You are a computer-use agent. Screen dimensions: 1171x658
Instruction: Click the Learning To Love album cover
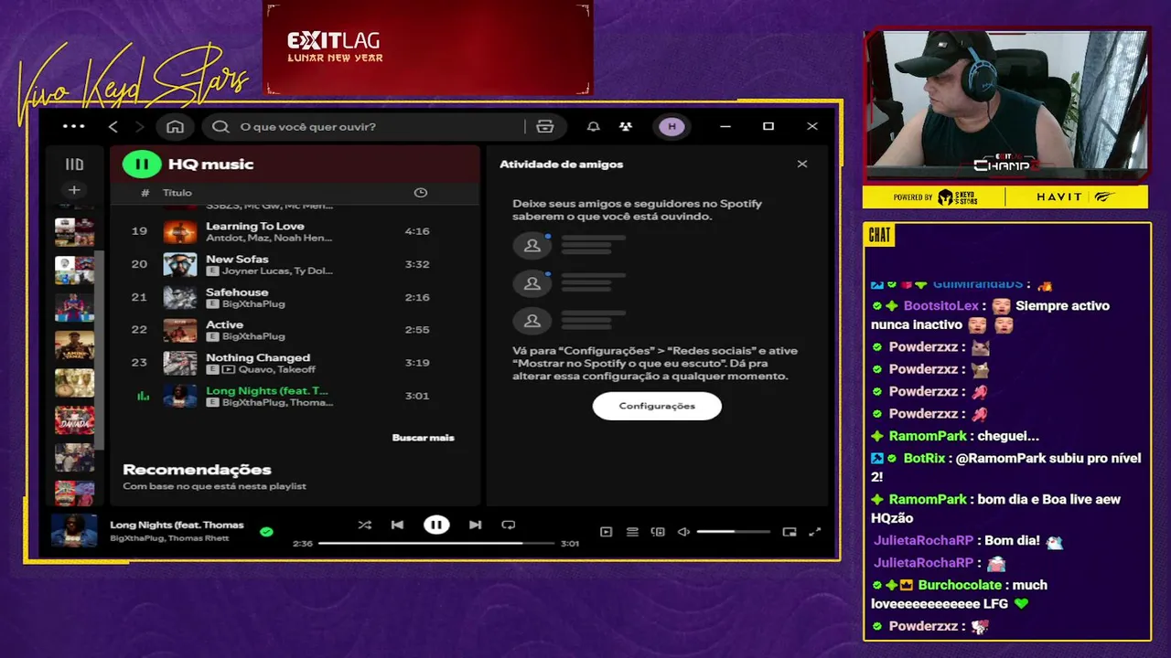(180, 231)
